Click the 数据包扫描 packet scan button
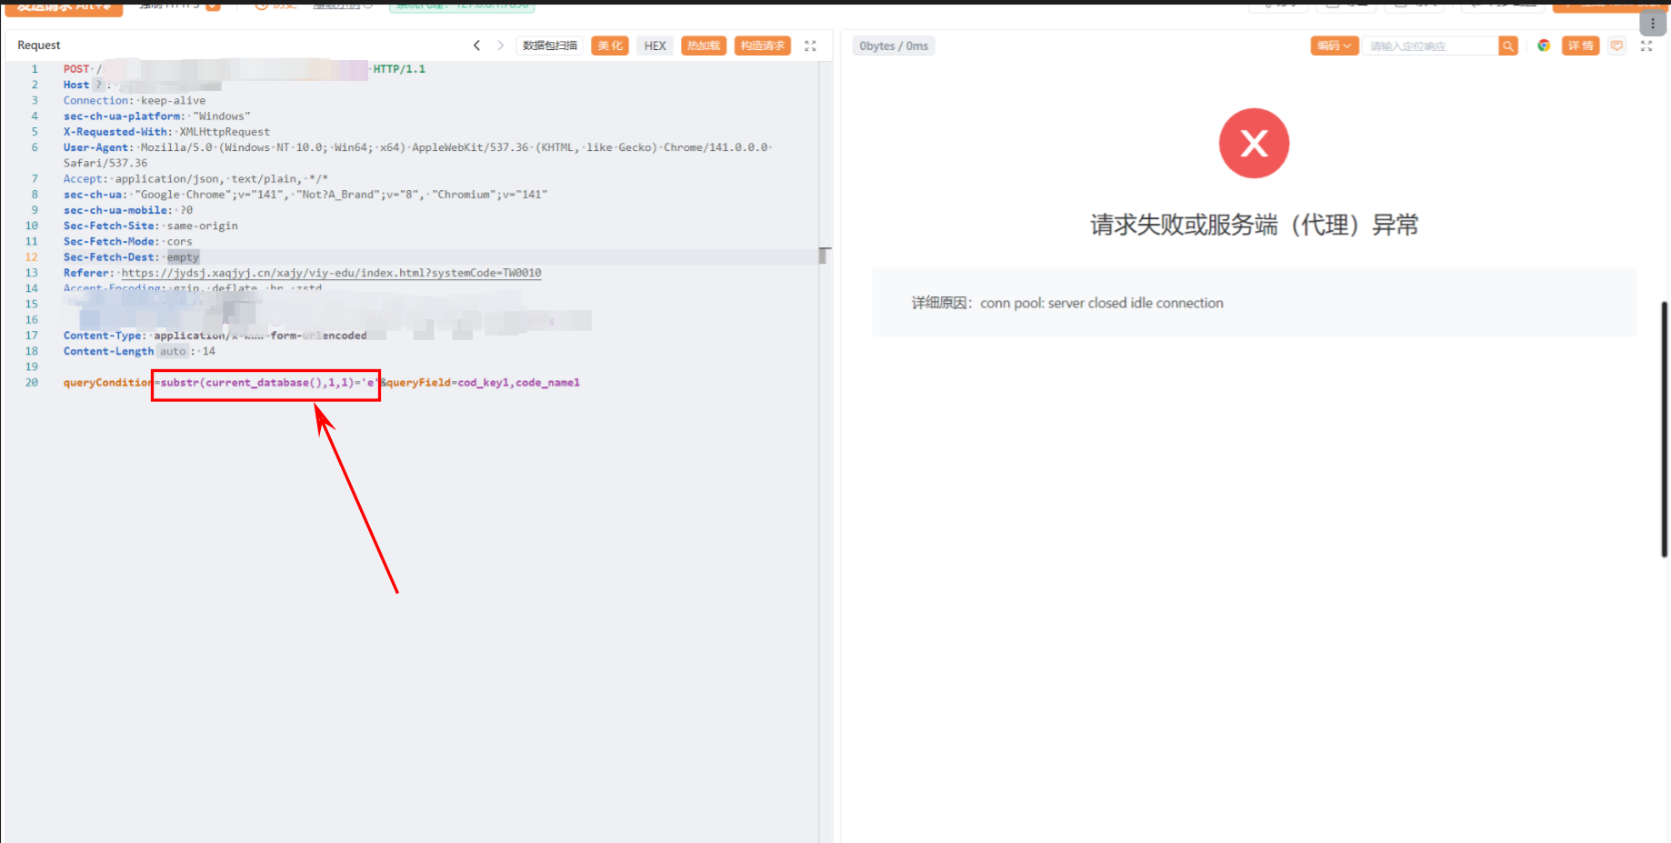Viewport: 1671px width, 843px height. click(550, 45)
